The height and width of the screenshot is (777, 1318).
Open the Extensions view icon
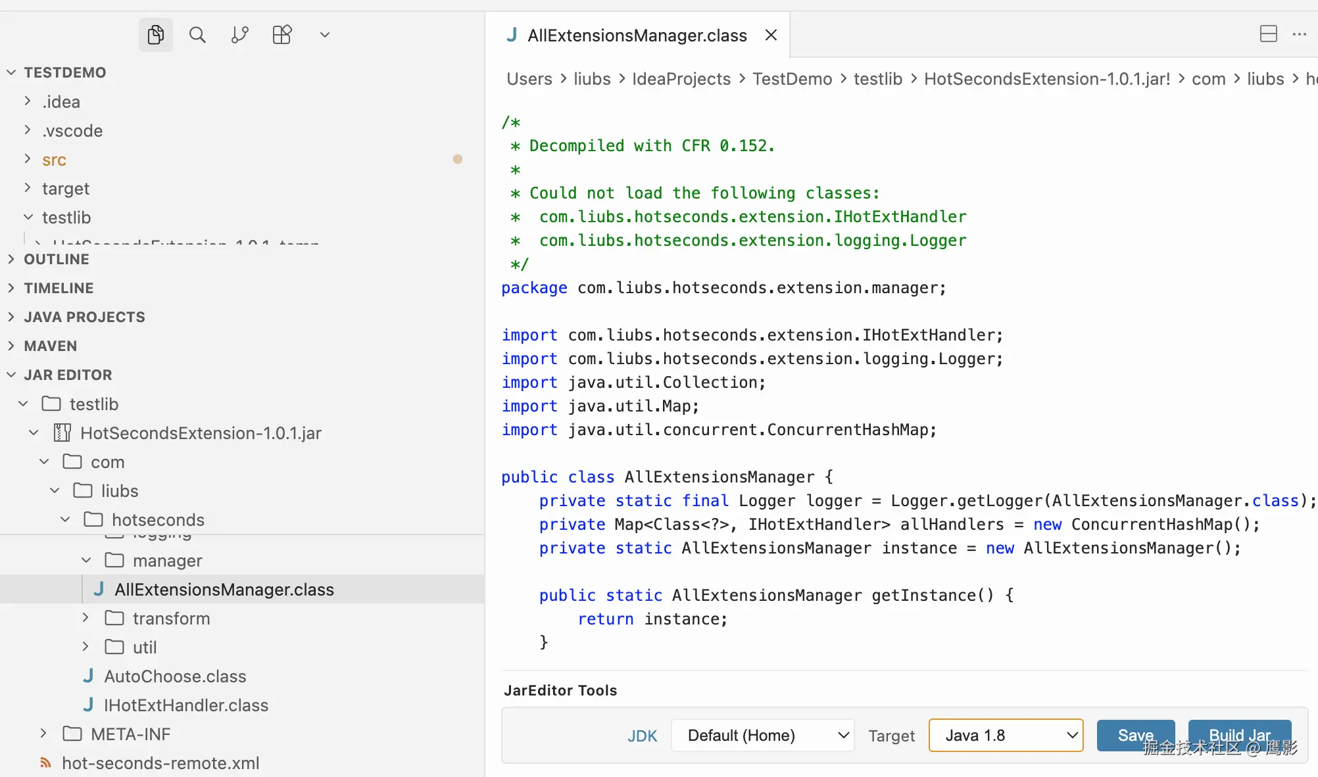tap(282, 35)
